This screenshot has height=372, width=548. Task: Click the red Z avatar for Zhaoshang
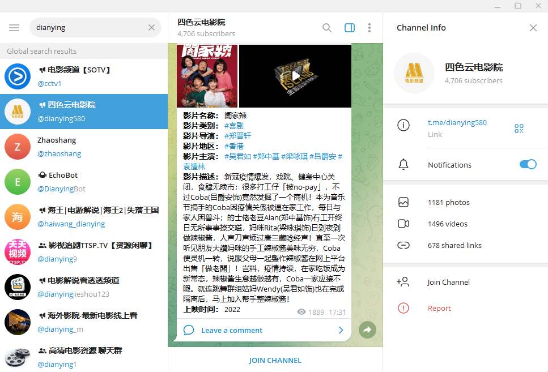click(x=18, y=147)
